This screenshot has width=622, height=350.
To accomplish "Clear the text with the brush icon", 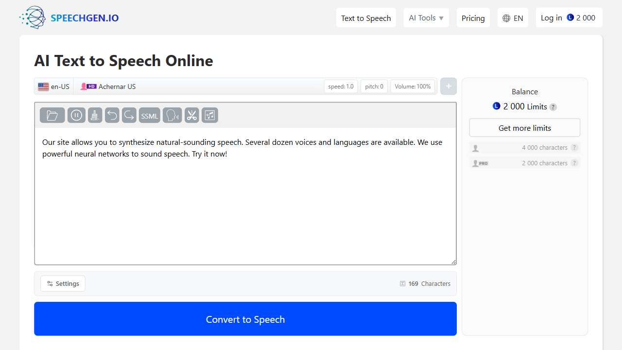I will pyautogui.click(x=94, y=115).
